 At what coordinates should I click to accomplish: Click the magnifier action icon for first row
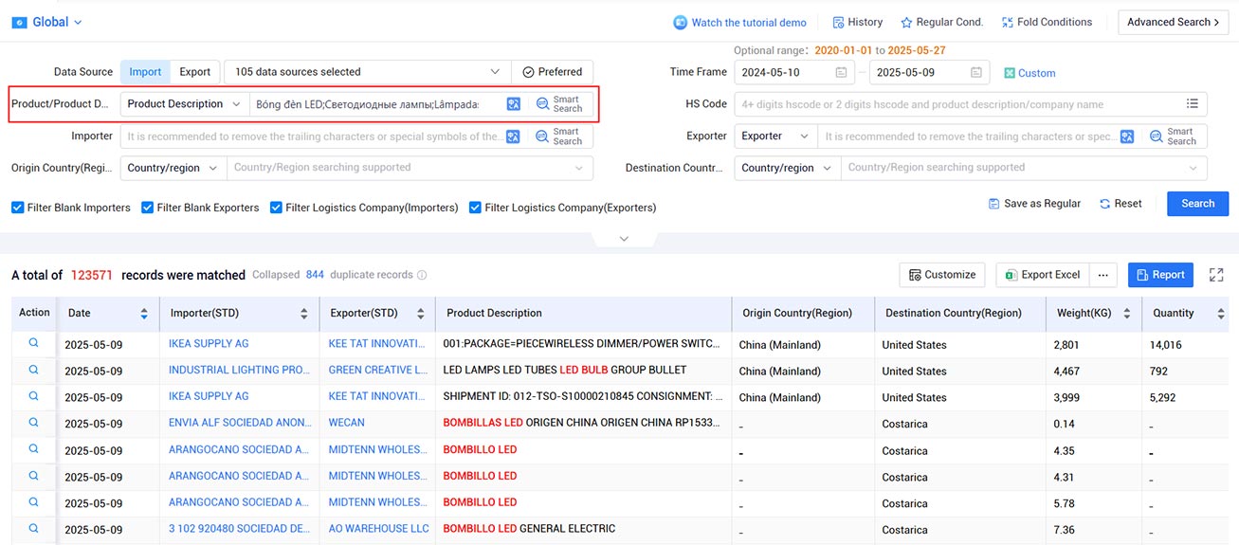(x=34, y=343)
